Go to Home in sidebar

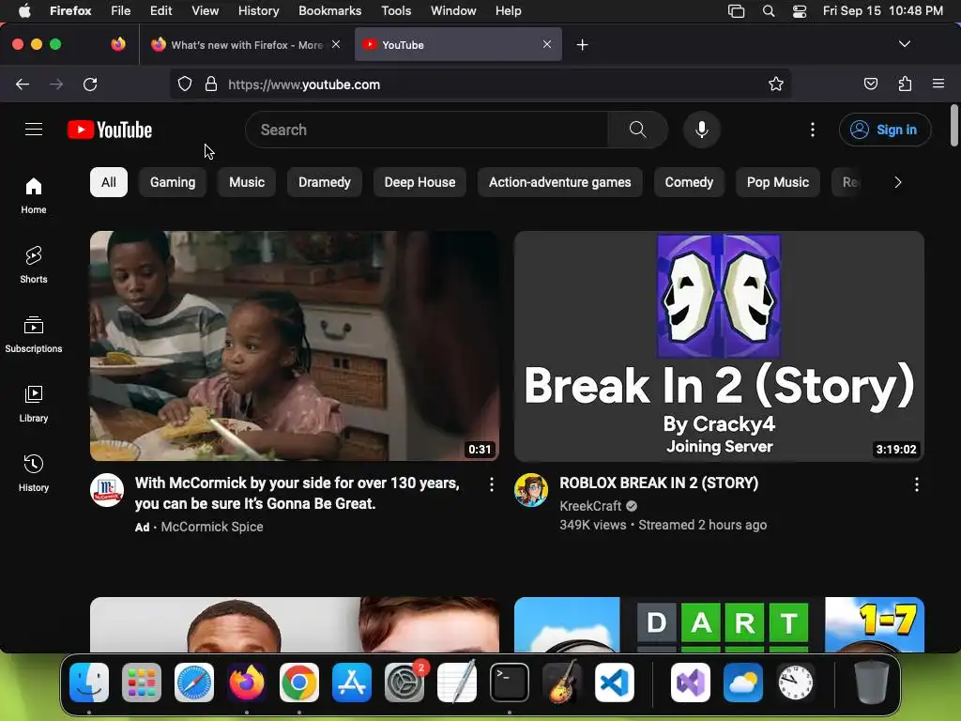point(34,195)
